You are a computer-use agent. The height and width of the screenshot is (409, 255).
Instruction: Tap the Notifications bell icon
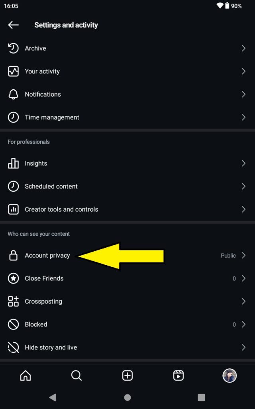[x=13, y=94]
